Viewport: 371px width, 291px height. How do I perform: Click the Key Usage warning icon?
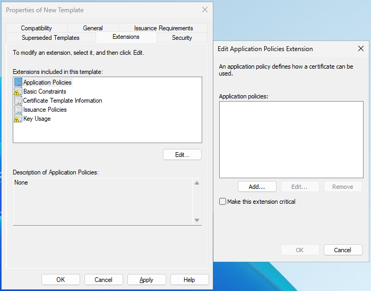(x=18, y=119)
